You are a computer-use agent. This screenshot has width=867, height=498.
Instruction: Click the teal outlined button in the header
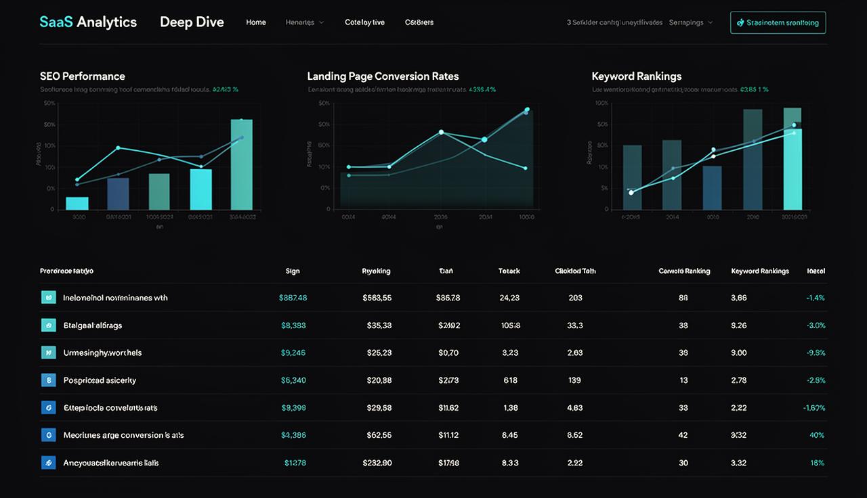click(778, 22)
